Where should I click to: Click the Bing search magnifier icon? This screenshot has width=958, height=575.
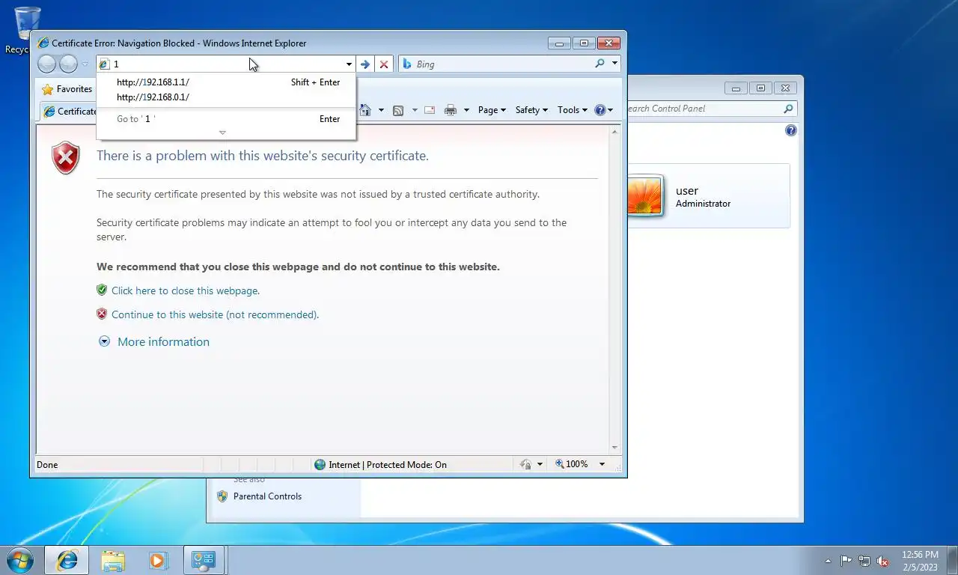coord(599,64)
